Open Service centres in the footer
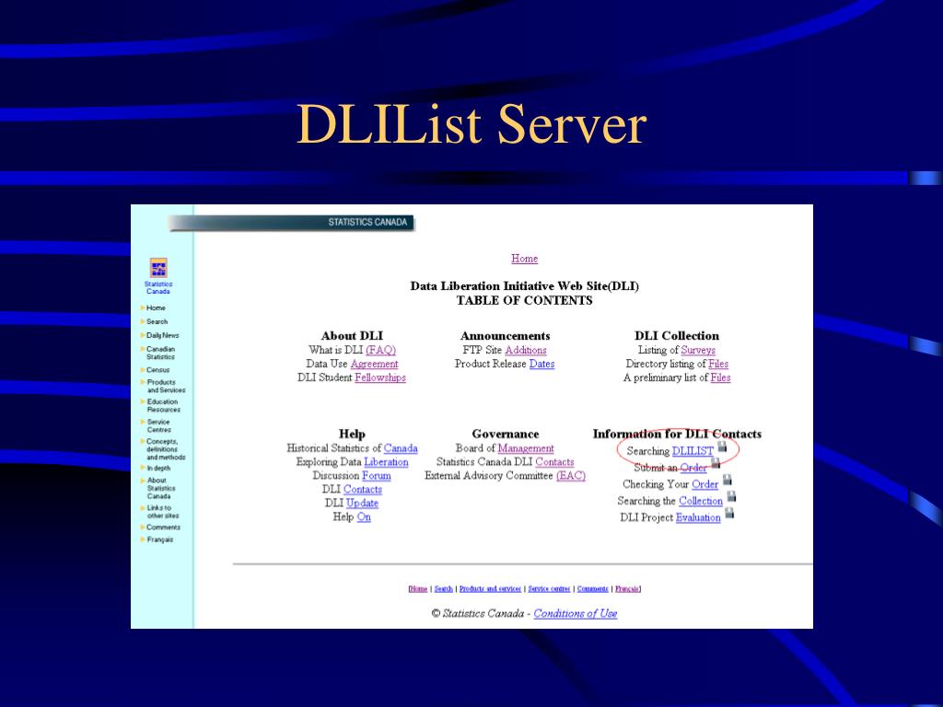The image size is (943, 707). coord(549,589)
